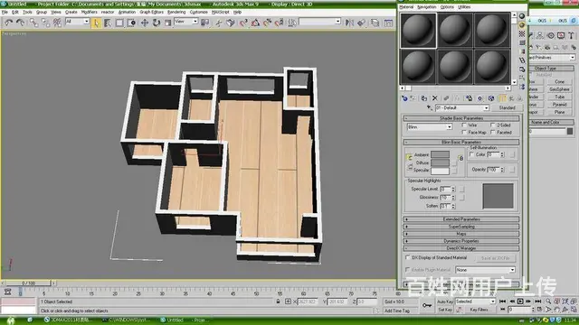This screenshot has width=579, height=325.
Task: Click the Add Time Tag field
Action: pos(400,311)
